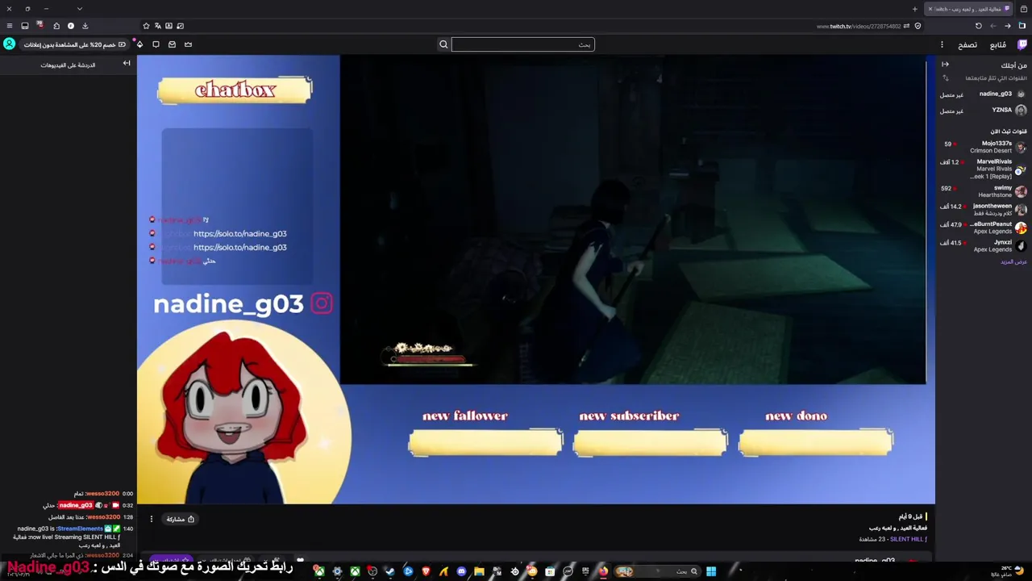Click the translate page icon

[157, 26]
